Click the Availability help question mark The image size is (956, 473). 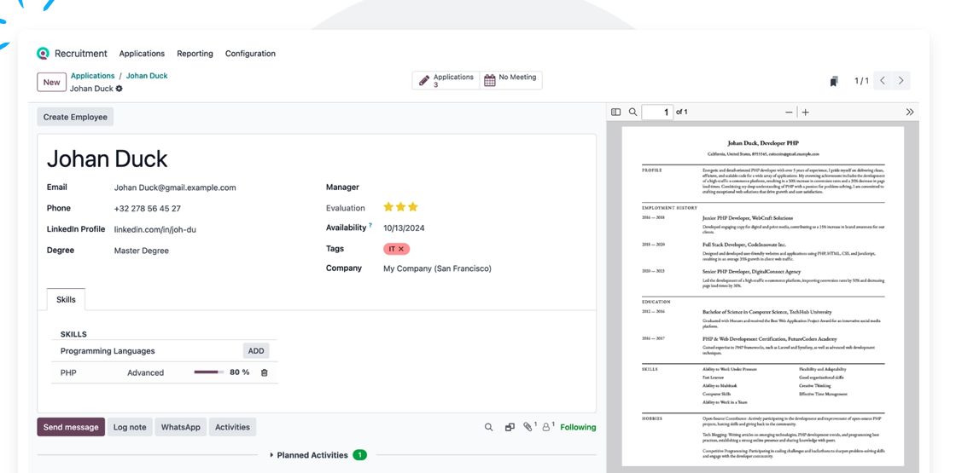click(x=370, y=226)
